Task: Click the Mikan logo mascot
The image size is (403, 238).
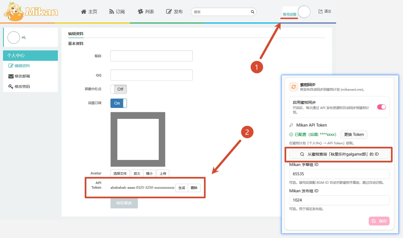Action: (14, 12)
